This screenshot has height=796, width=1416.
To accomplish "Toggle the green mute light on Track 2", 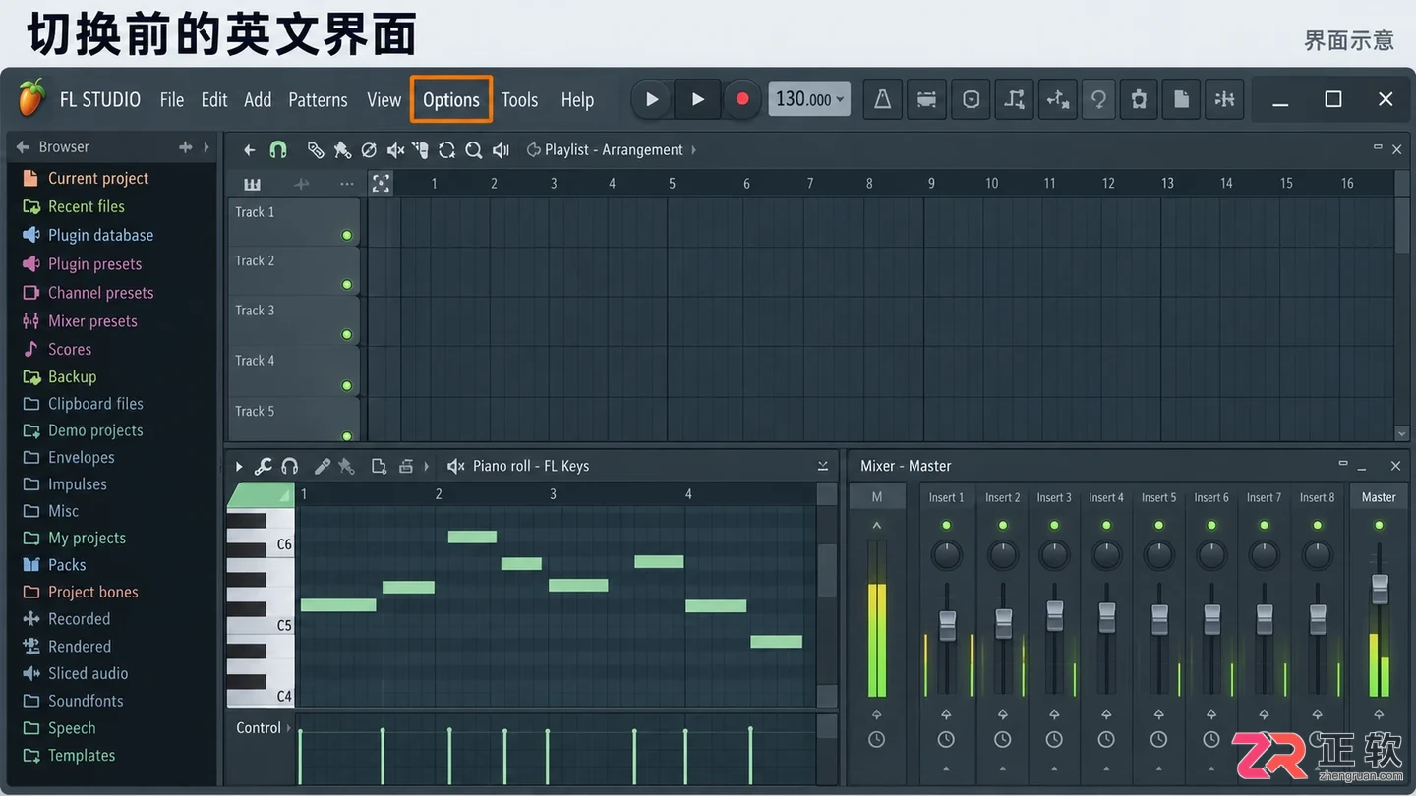I will 346,285.
